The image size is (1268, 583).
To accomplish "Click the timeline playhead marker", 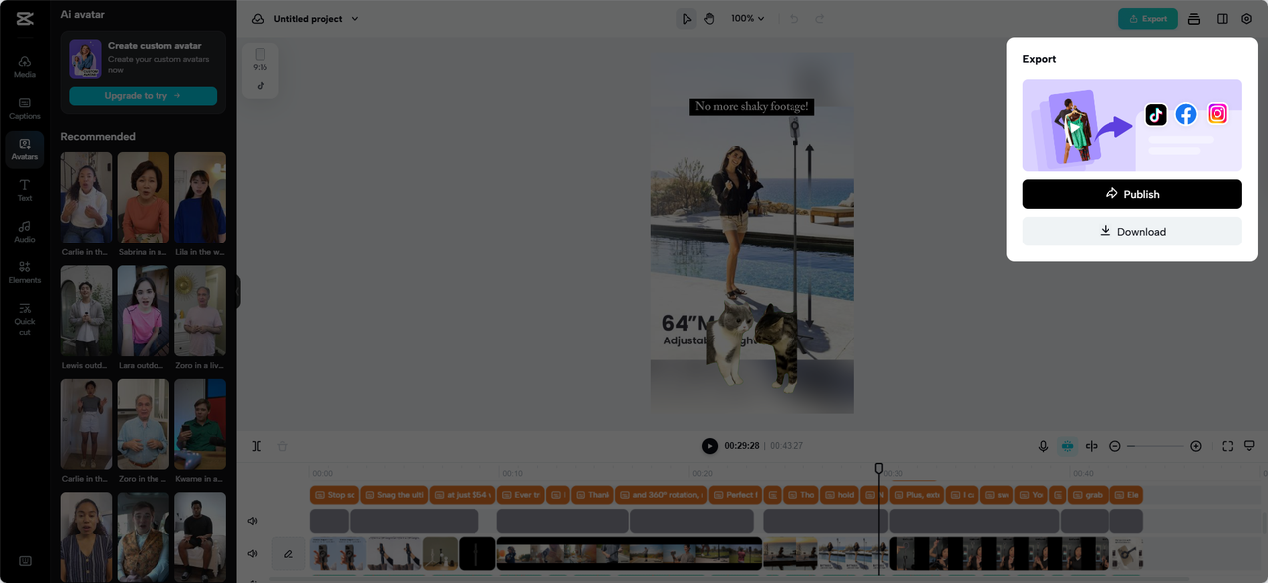I will pyautogui.click(x=878, y=468).
